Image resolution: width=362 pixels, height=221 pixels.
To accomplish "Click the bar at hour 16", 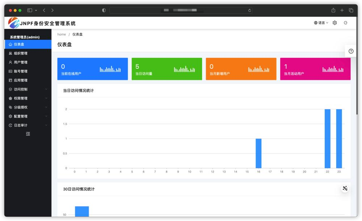I will tap(258, 153).
